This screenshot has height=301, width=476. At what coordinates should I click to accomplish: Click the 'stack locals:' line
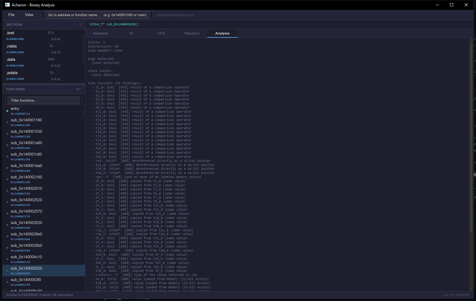pyautogui.click(x=100, y=71)
